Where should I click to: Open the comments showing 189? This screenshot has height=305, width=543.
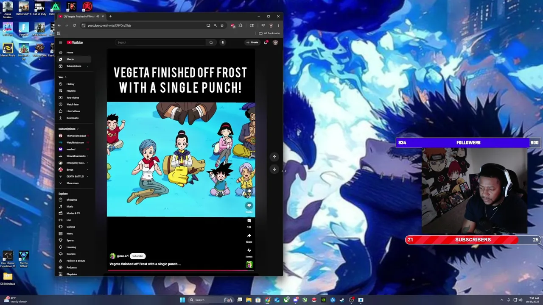pyautogui.click(x=249, y=221)
